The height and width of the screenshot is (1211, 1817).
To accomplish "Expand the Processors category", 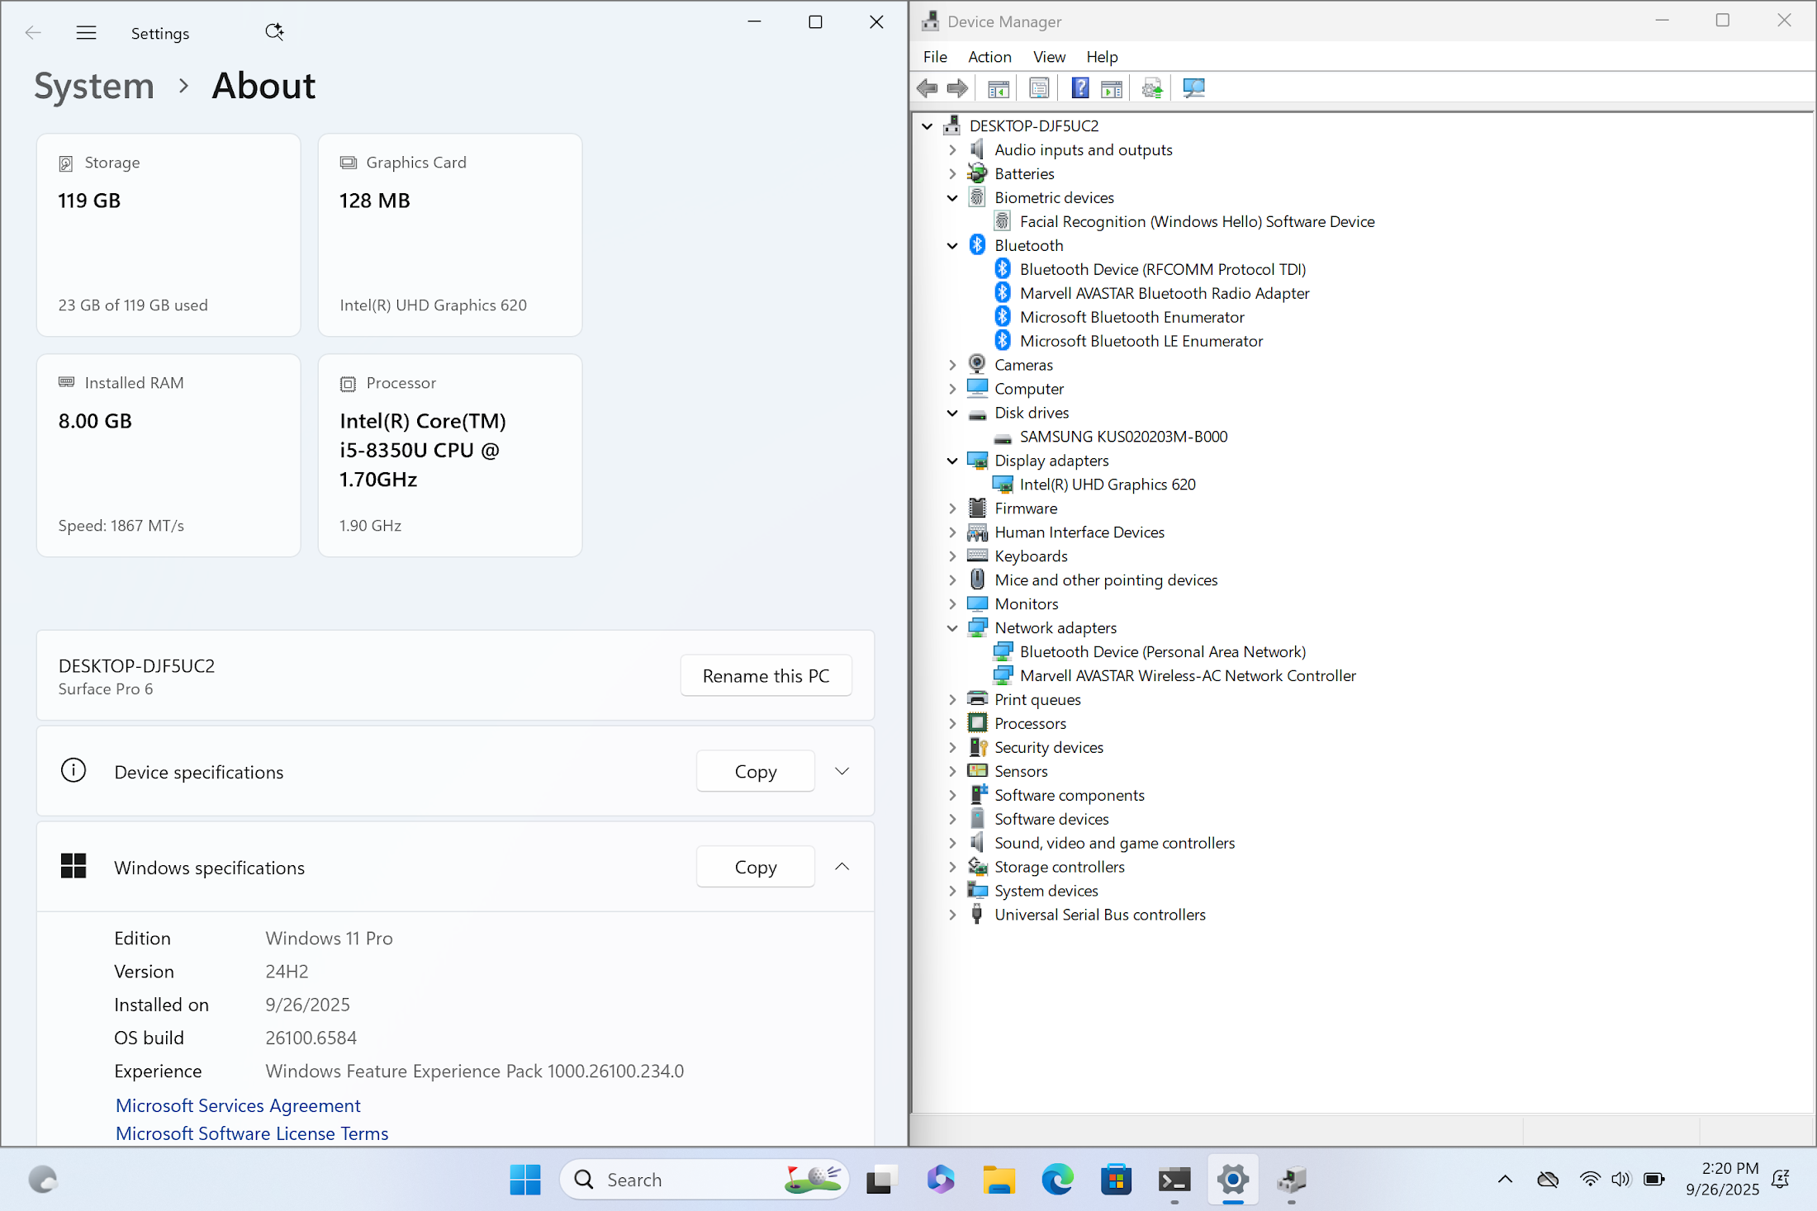I will click(x=952, y=724).
